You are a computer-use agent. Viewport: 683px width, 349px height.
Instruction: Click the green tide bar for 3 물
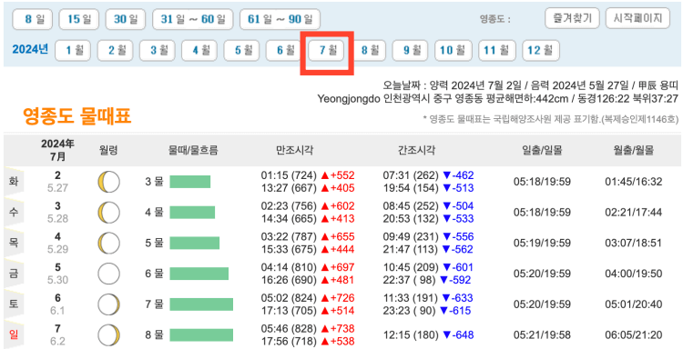click(190, 182)
